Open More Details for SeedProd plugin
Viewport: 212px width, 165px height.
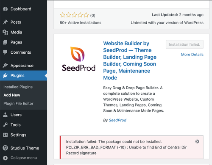click(192, 55)
